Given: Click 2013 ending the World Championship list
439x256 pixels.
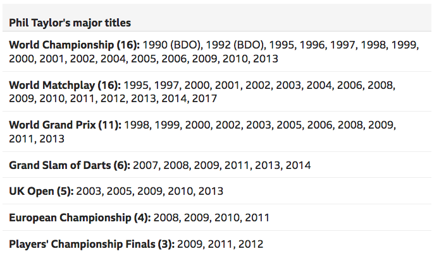Looking at the screenshot, I should tap(266, 59).
